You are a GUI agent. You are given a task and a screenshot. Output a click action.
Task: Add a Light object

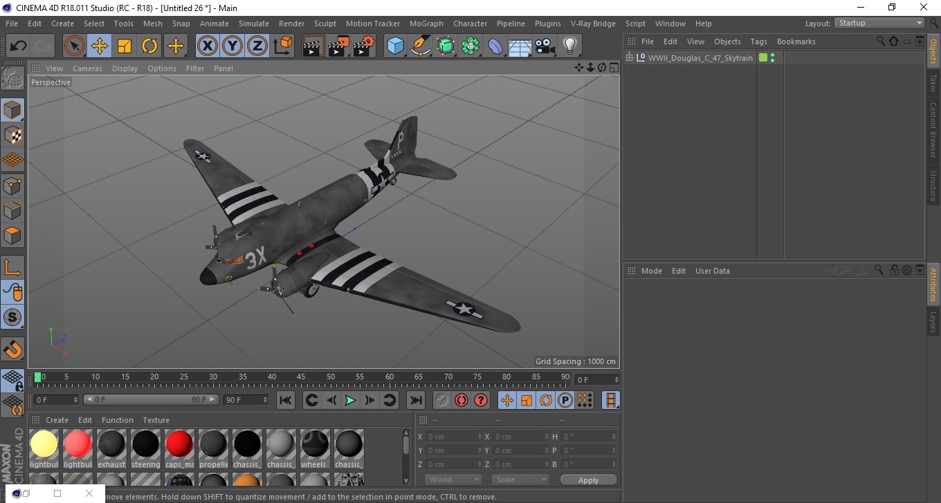(x=570, y=46)
